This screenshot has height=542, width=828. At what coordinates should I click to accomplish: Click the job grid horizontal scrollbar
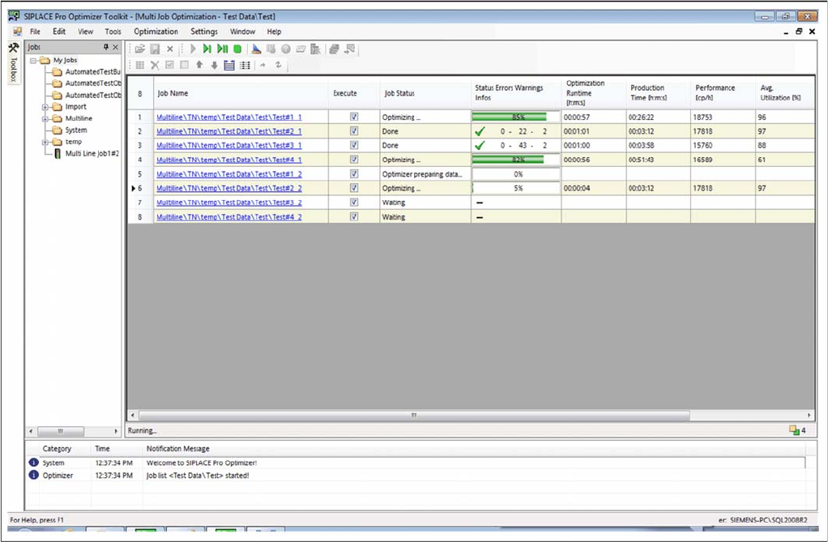[x=413, y=415]
